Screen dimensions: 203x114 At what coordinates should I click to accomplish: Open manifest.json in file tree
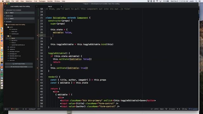[15, 34]
